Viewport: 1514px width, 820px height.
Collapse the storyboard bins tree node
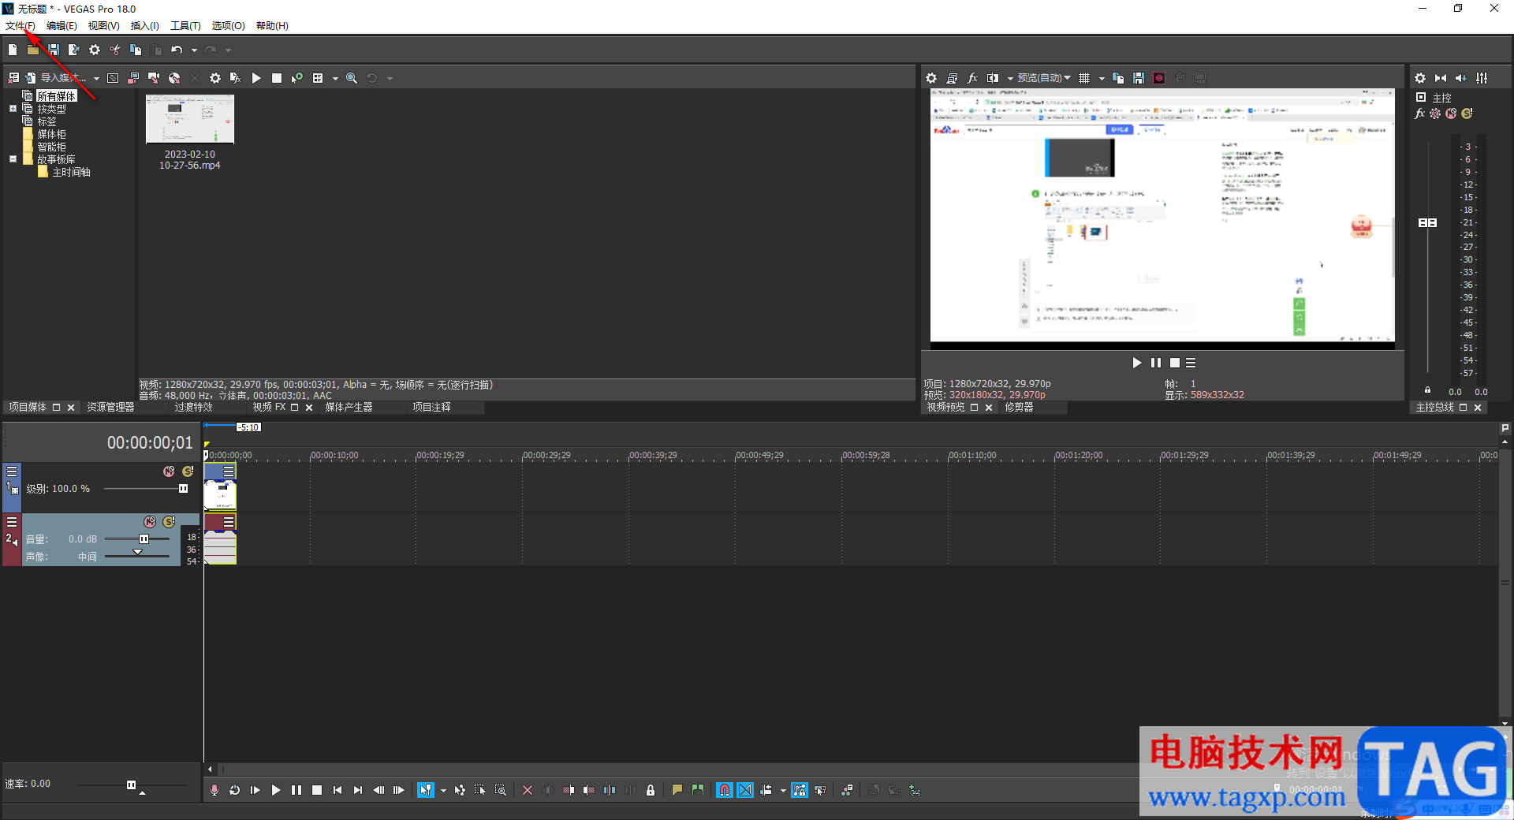click(x=13, y=159)
